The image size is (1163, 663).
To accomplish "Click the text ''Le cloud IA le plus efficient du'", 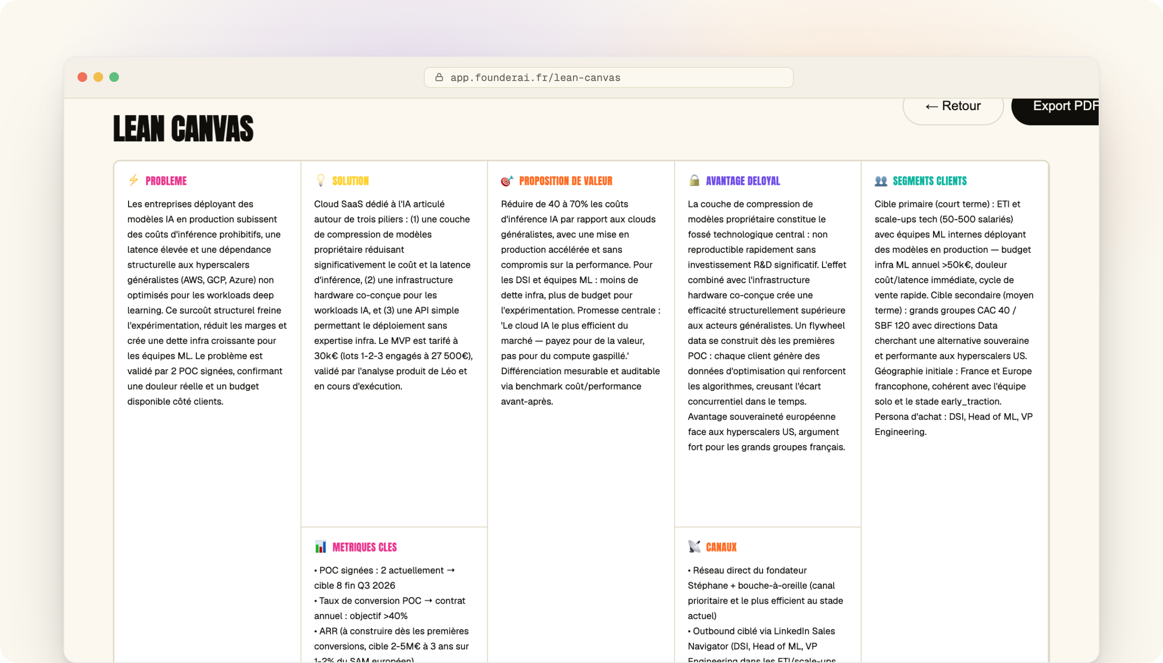I will (564, 326).
